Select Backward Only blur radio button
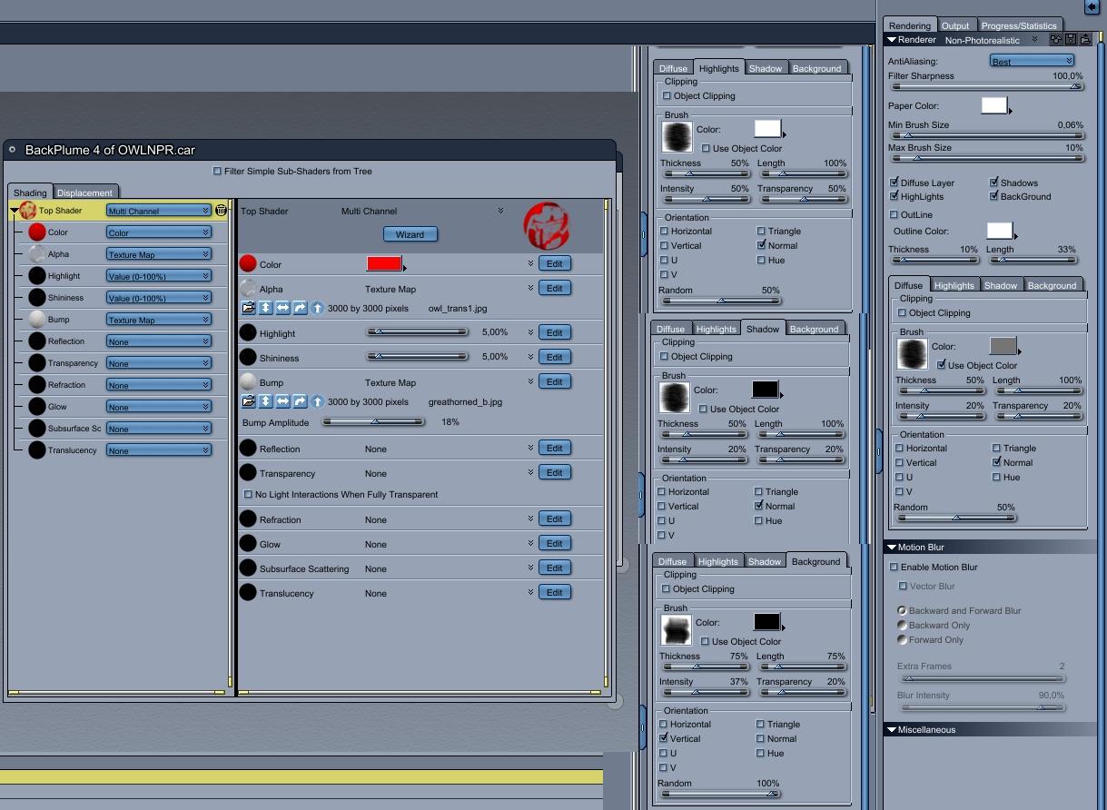This screenshot has width=1107, height=810. point(902,625)
